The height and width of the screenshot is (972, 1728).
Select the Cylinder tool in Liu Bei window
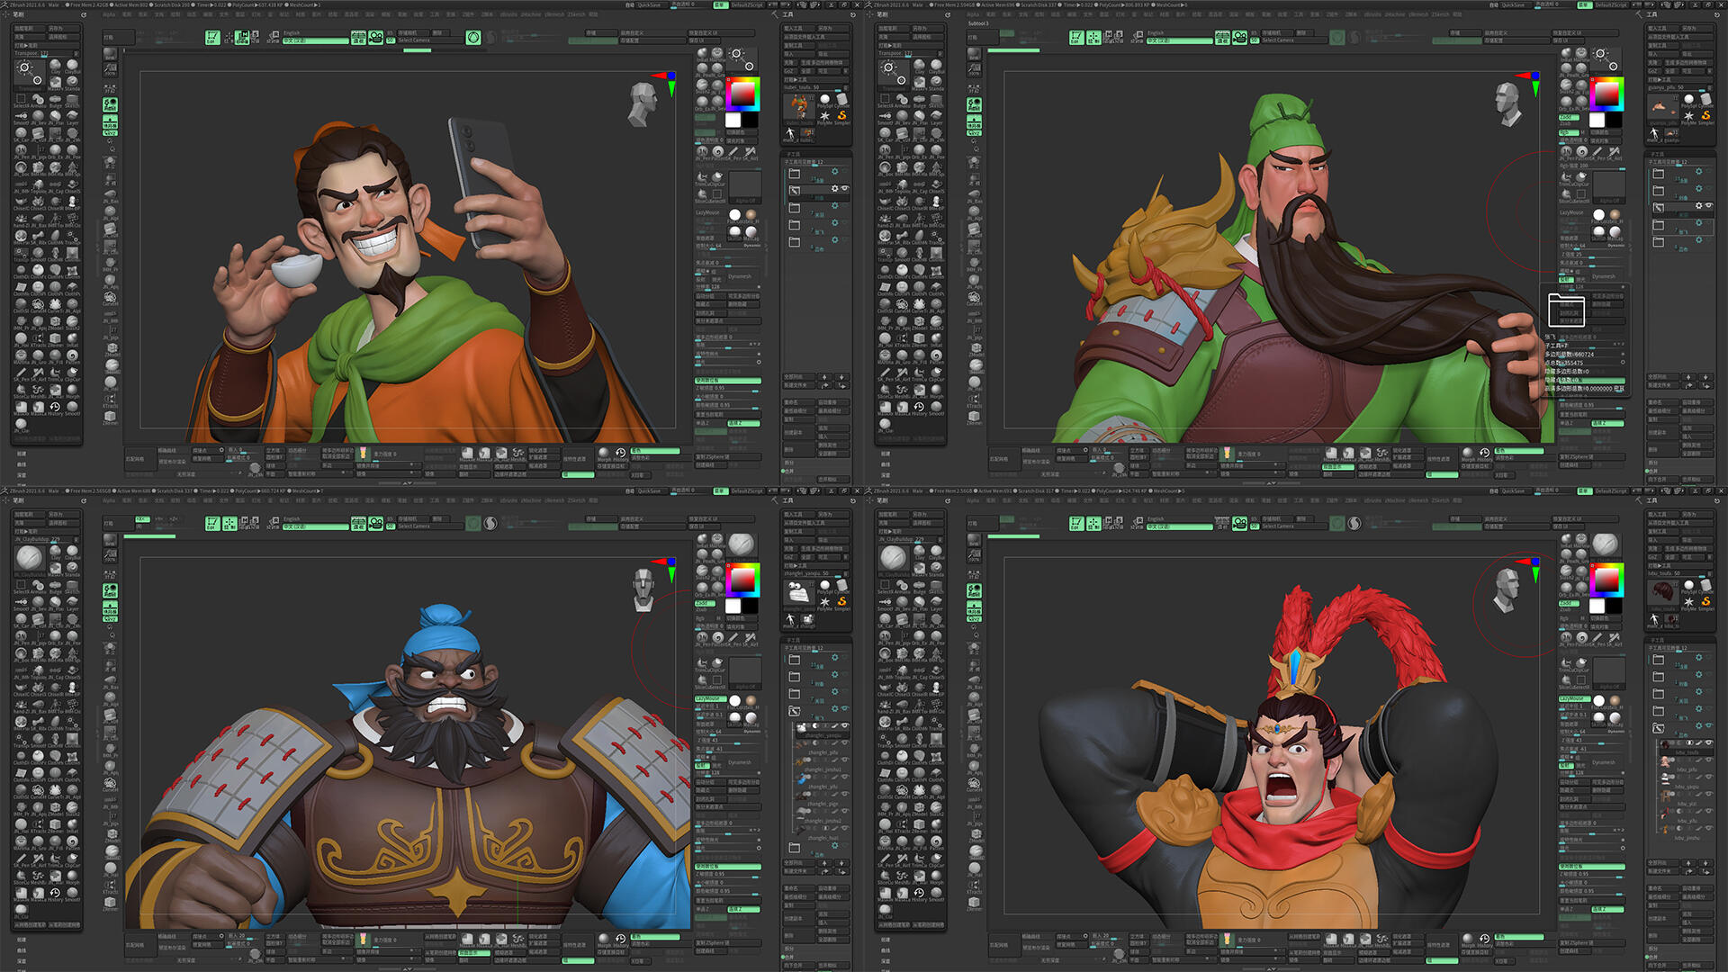tap(841, 100)
